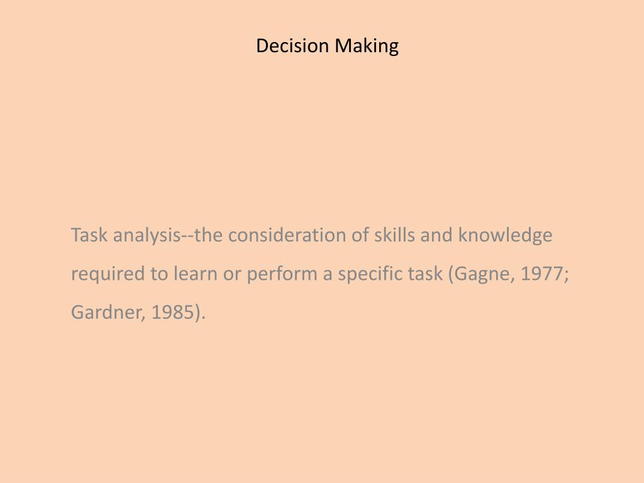Click the word "and" between skills and knowledge
This screenshot has width=644, height=483.
(x=436, y=235)
